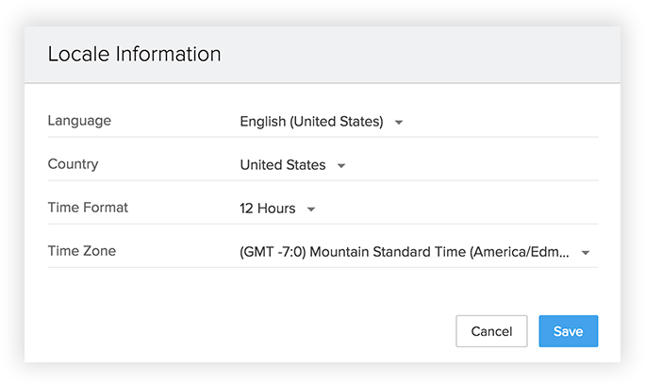The height and width of the screenshot is (385, 645).
Task: Click the Time Format dropdown arrow
Action: (311, 209)
